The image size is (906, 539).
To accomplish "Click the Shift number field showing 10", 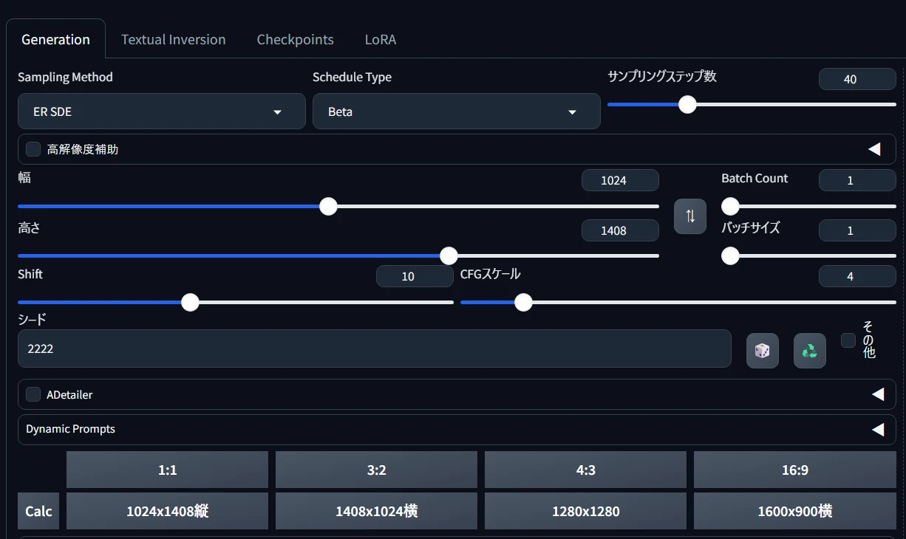I will pyautogui.click(x=415, y=276).
